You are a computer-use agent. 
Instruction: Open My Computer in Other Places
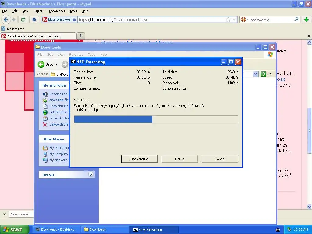click(x=56, y=154)
